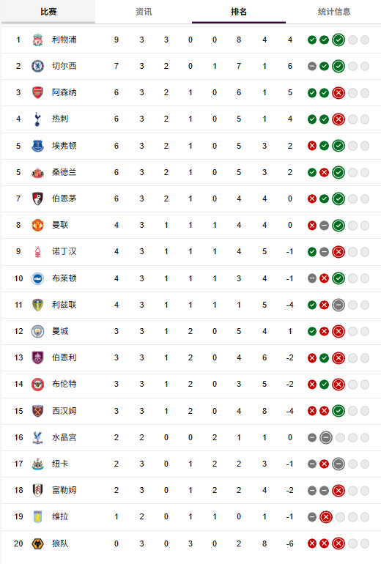Screen dimensions: 381x564
Task: Open the 资讯 tab
Action: [x=144, y=12]
